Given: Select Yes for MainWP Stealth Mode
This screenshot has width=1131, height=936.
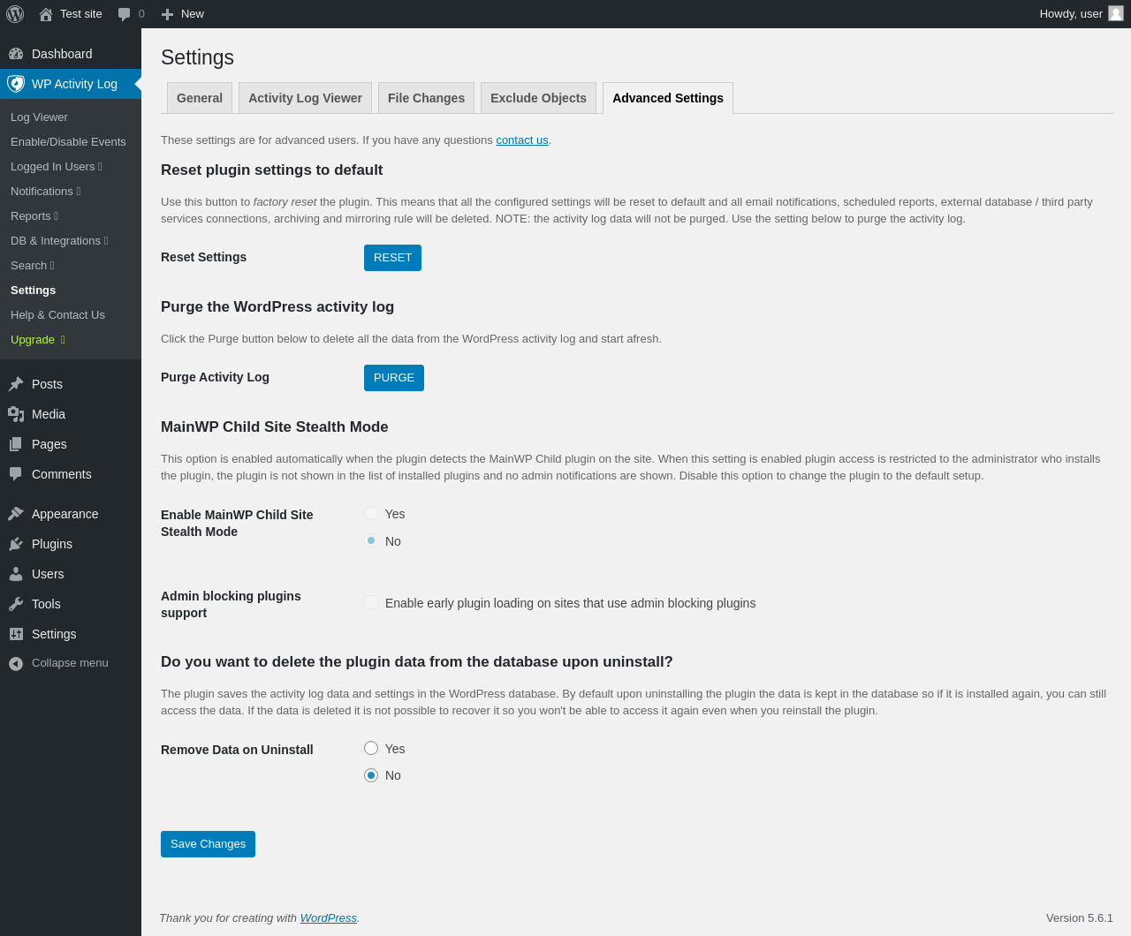Looking at the screenshot, I should pyautogui.click(x=371, y=514).
